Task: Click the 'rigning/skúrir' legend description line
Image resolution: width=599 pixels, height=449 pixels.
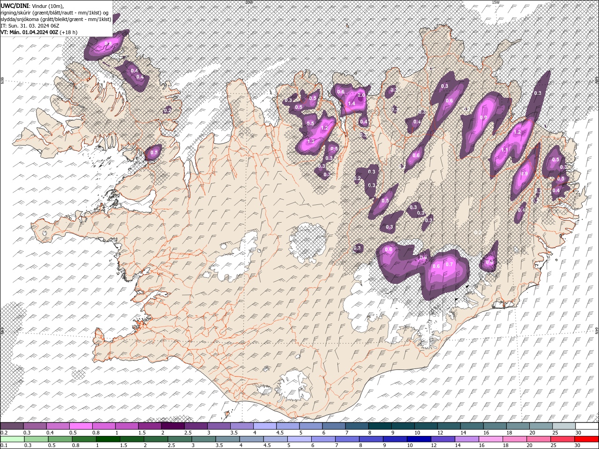Action: (55, 13)
